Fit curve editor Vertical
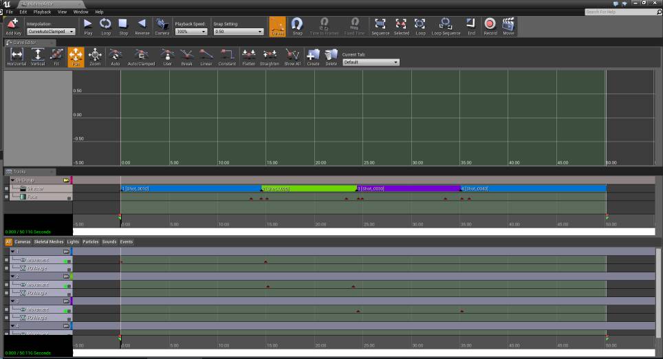The image size is (663, 359). click(38, 57)
